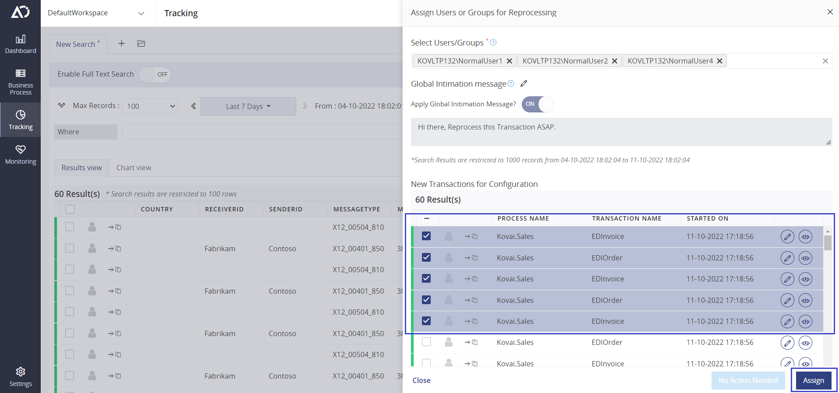View first EDIOrder transaction eye icon
The height and width of the screenshot is (393, 839).
click(805, 258)
